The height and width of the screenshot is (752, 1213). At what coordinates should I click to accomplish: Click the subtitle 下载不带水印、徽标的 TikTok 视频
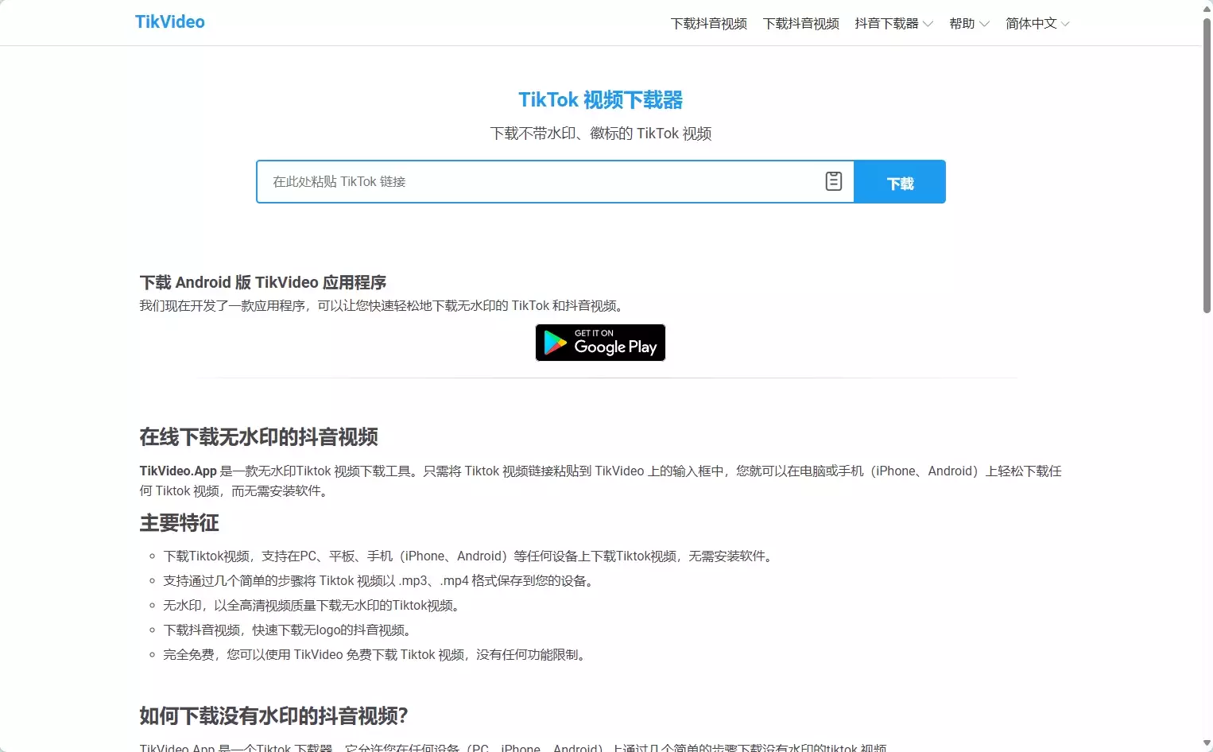click(x=601, y=134)
